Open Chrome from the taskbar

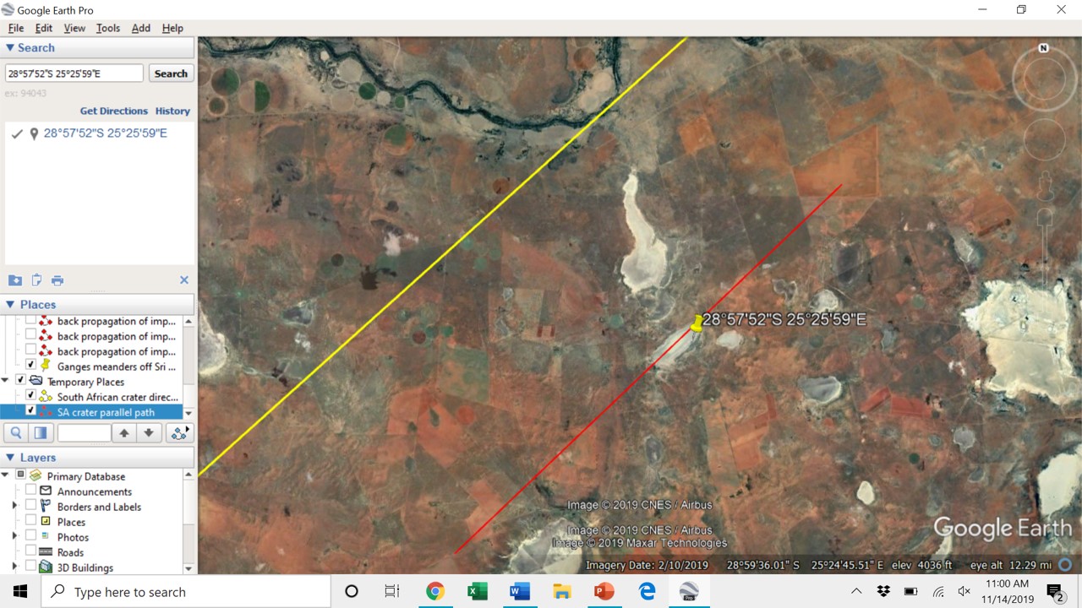435,591
